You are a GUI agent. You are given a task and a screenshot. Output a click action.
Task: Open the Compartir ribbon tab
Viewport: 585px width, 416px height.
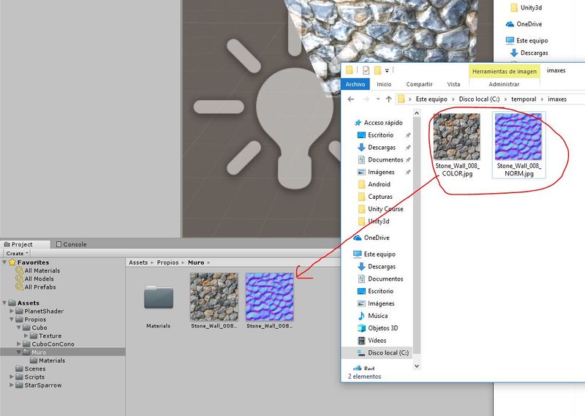(x=419, y=84)
